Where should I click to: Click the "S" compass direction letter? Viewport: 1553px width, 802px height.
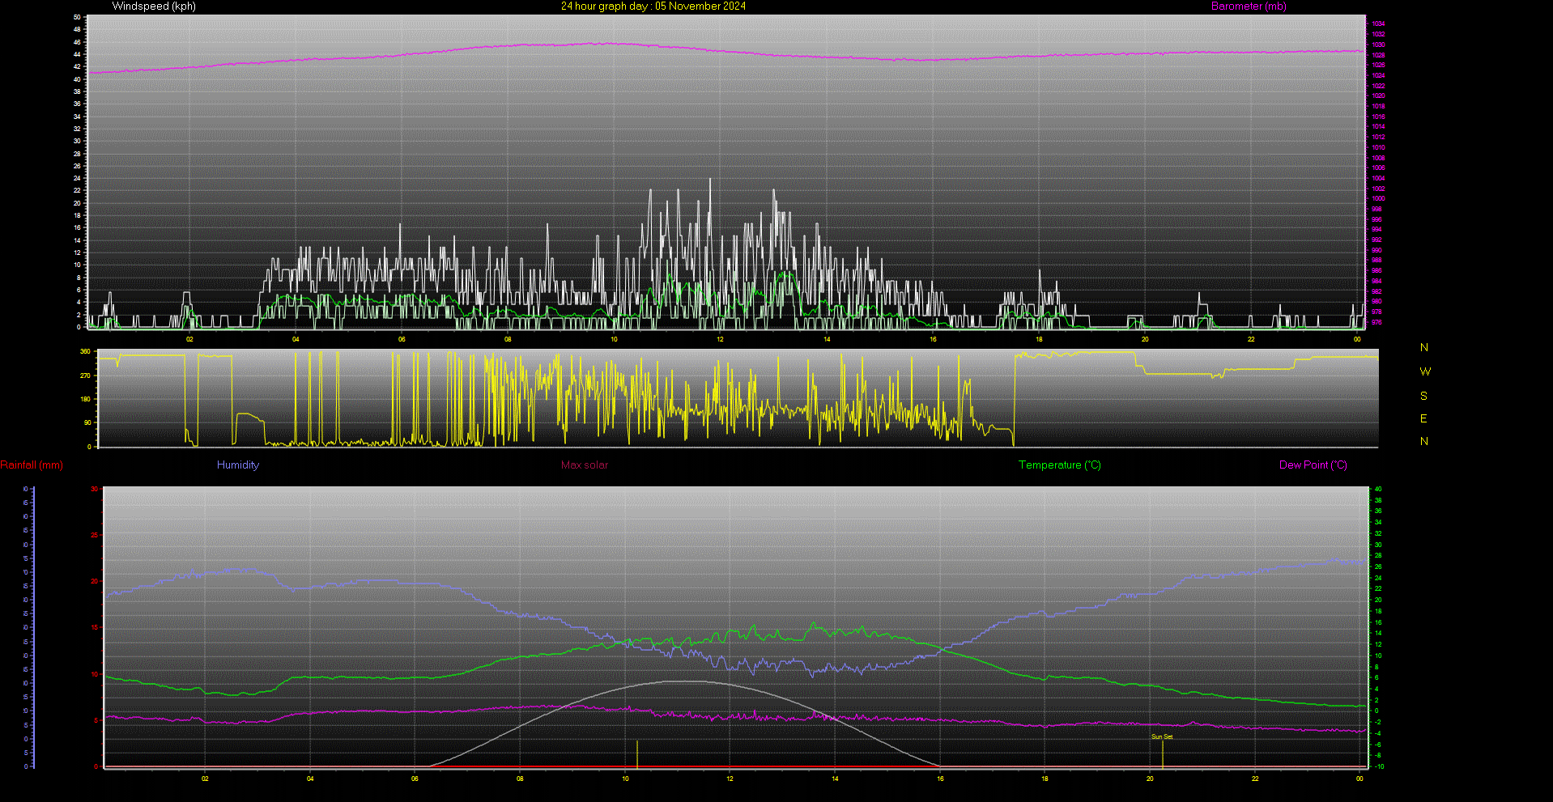[1423, 397]
